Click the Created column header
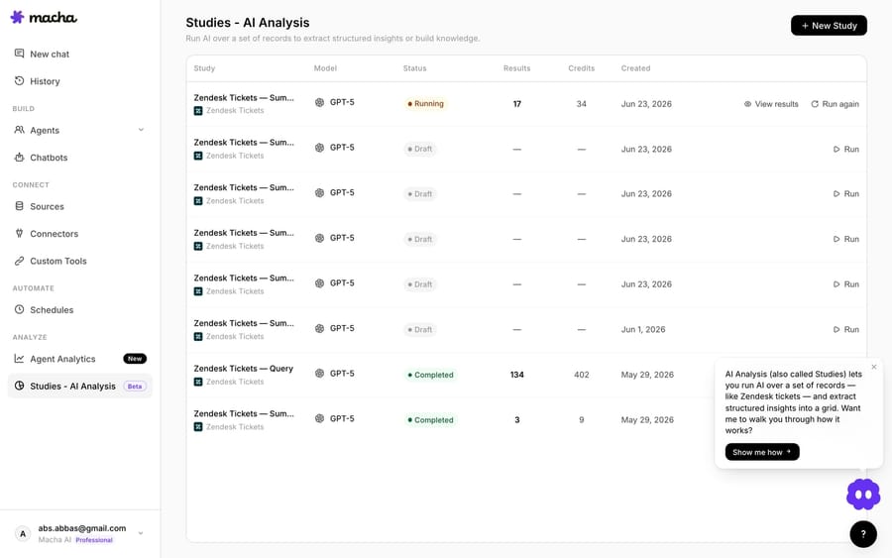 (635, 68)
